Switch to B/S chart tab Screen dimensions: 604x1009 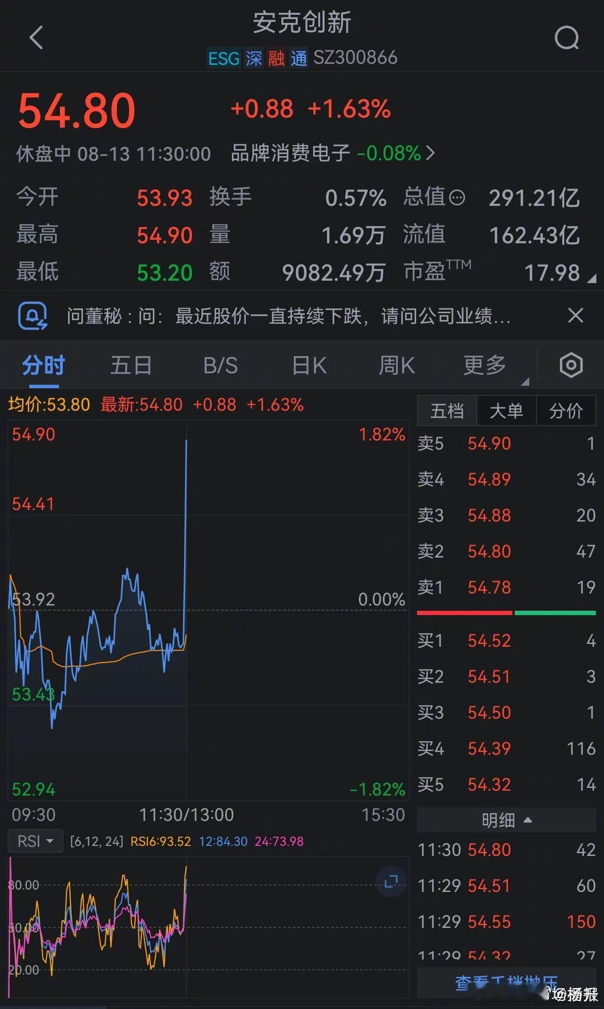(221, 365)
